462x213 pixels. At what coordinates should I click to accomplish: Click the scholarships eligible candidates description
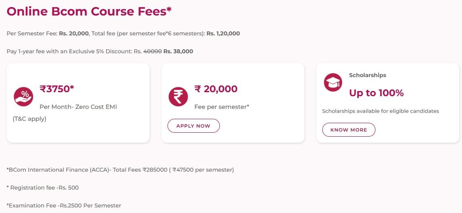click(380, 111)
